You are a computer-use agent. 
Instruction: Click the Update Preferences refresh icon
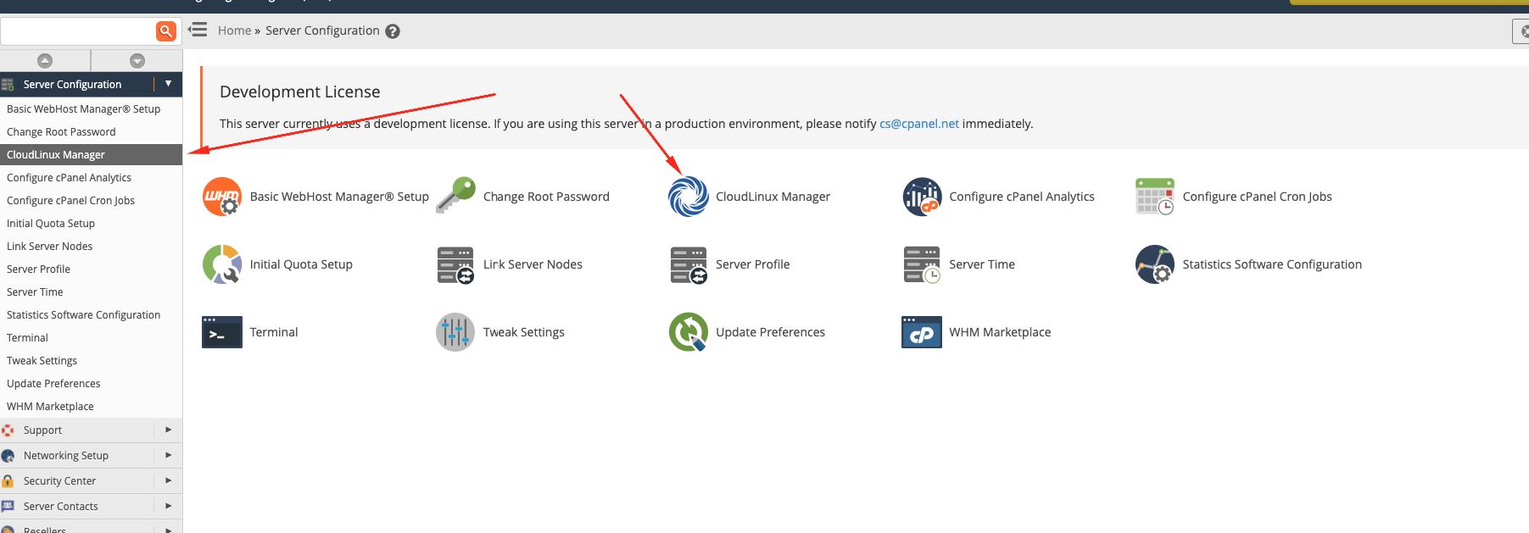(x=689, y=332)
